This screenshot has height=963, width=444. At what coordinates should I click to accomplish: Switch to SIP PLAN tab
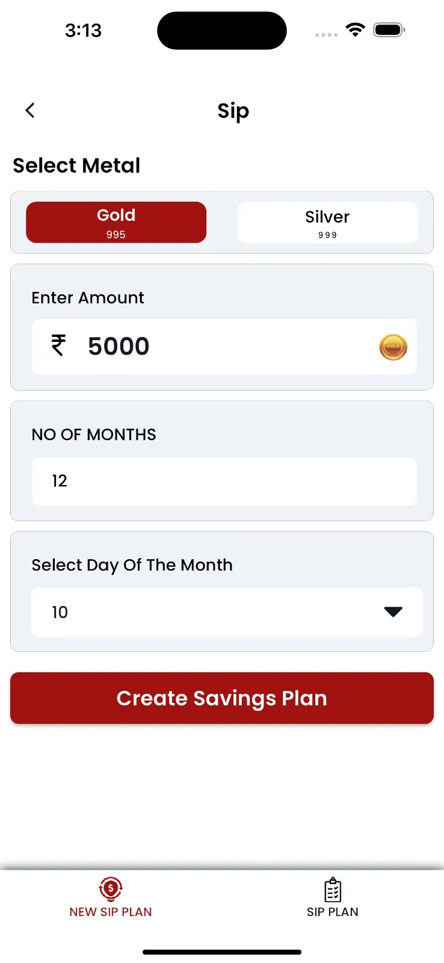[x=333, y=897]
